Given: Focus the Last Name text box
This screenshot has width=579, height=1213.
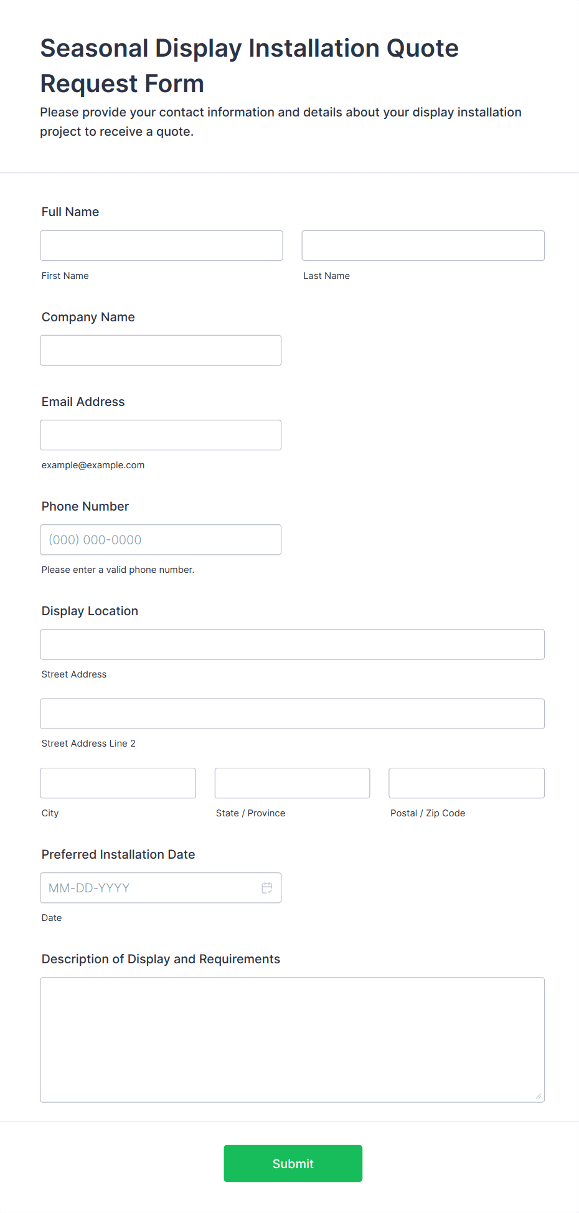Looking at the screenshot, I should [x=423, y=246].
